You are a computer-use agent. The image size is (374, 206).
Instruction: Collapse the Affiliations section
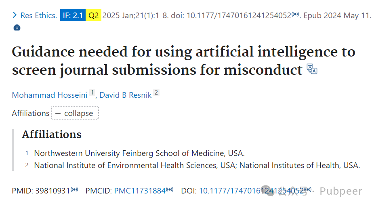pos(75,113)
